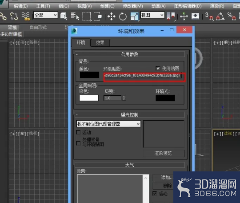The image size is (240, 203).
Task: Open the 环境光 ambient color swatch
Action: [165, 98]
